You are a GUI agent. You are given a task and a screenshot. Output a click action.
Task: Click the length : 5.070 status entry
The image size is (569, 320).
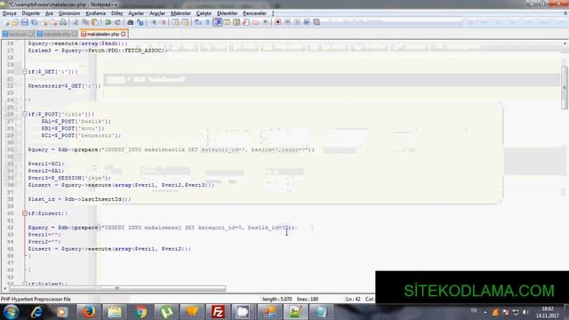coord(277,300)
